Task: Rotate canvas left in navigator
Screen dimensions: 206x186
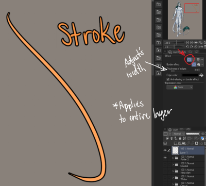Action: (187, 47)
